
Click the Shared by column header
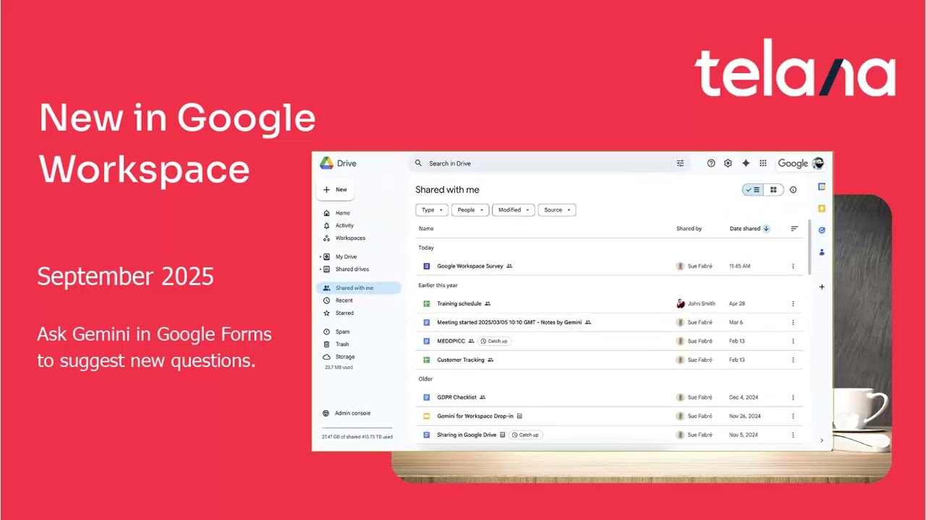(x=689, y=228)
